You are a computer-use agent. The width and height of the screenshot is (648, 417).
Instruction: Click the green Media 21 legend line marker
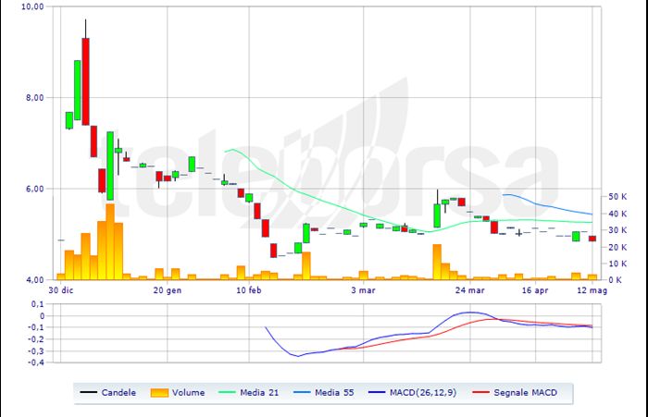click(227, 392)
